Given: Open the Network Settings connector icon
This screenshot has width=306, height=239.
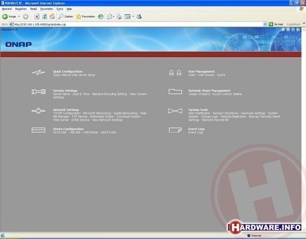Looking at the screenshot, I should coord(38,111).
